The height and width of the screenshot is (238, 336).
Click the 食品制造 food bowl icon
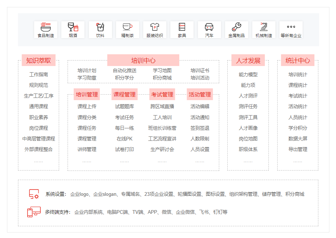point(46,27)
